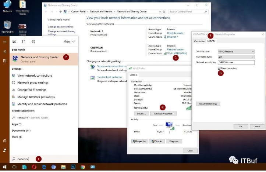The width and height of the screenshot is (266, 172).
Task: Click the Advanced settings button
Action: pos(208,104)
